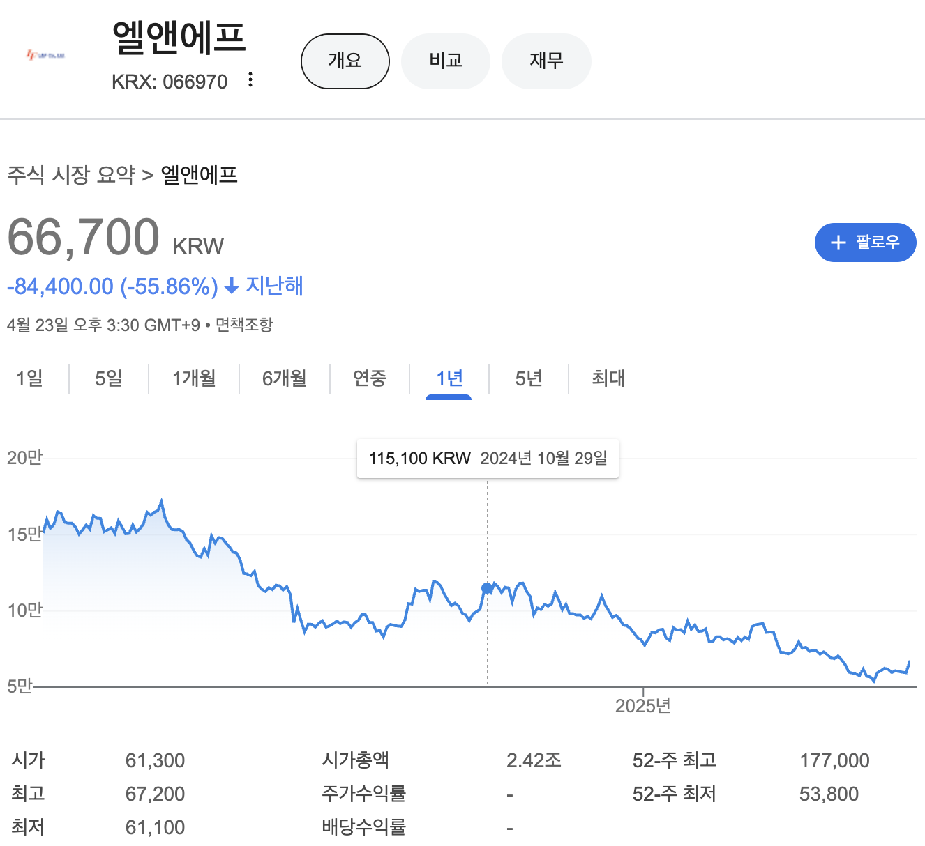925x846 pixels.
Task: Click the 52-주 최고 value 177,000
Action: (834, 760)
